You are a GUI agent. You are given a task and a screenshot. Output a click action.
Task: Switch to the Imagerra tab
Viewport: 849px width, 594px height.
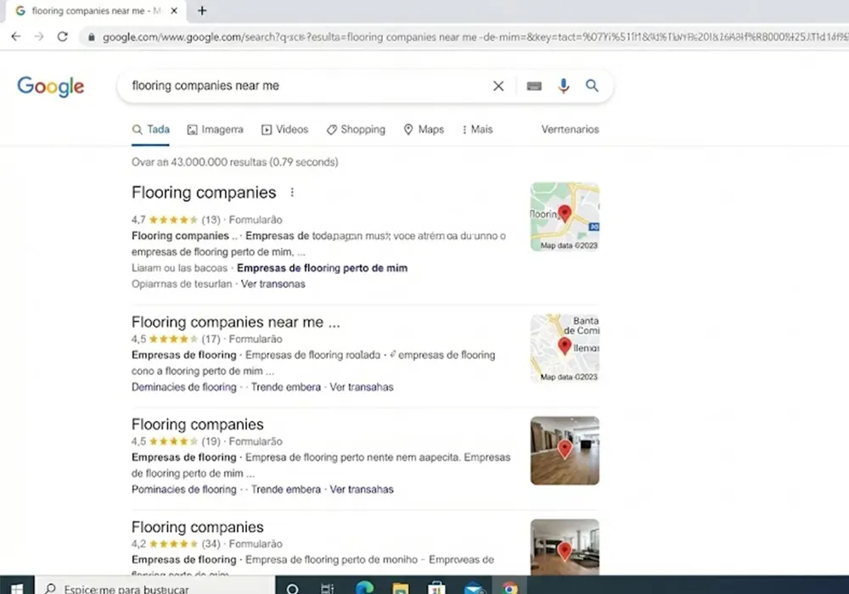(x=215, y=129)
